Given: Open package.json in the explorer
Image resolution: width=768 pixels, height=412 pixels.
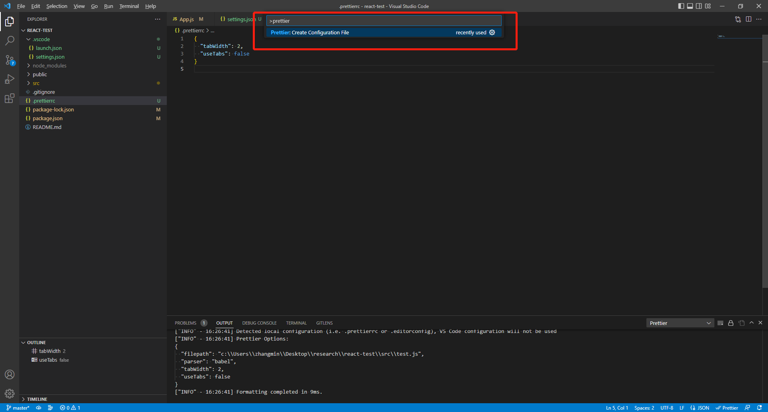Looking at the screenshot, I should (x=93, y=118).
